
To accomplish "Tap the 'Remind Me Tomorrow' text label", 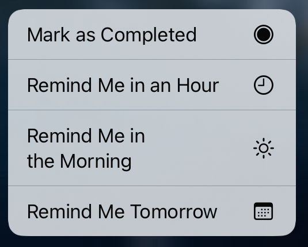I will (x=122, y=211).
